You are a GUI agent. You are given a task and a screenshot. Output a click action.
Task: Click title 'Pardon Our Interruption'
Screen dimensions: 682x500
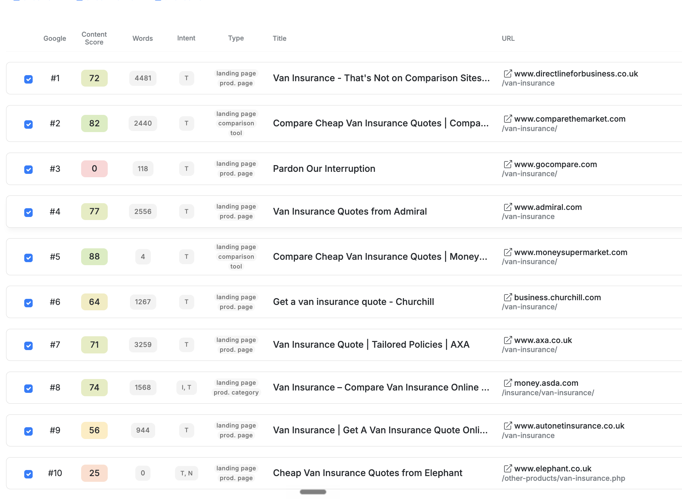click(324, 168)
